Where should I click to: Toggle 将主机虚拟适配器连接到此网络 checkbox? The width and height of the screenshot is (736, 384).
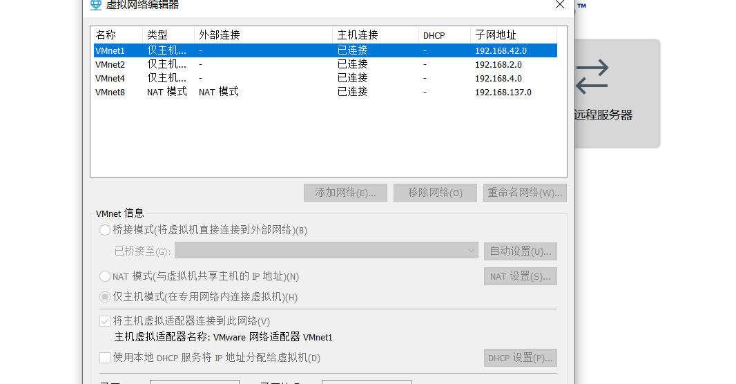coord(105,321)
